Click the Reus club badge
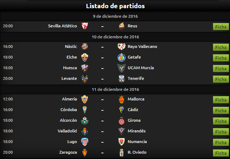The height and width of the screenshot is (159, 230). pos(122,26)
